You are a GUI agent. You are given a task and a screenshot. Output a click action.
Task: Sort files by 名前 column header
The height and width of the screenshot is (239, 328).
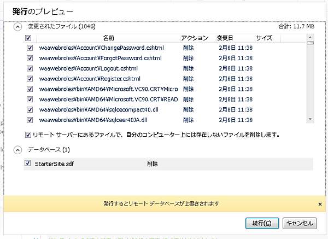[108, 38]
